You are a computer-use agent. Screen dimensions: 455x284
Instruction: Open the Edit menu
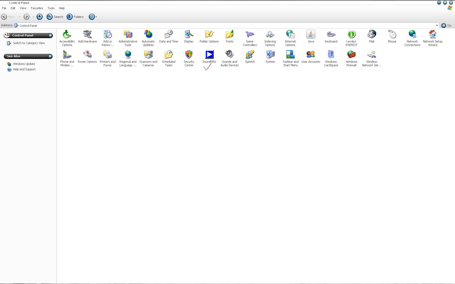[13, 8]
